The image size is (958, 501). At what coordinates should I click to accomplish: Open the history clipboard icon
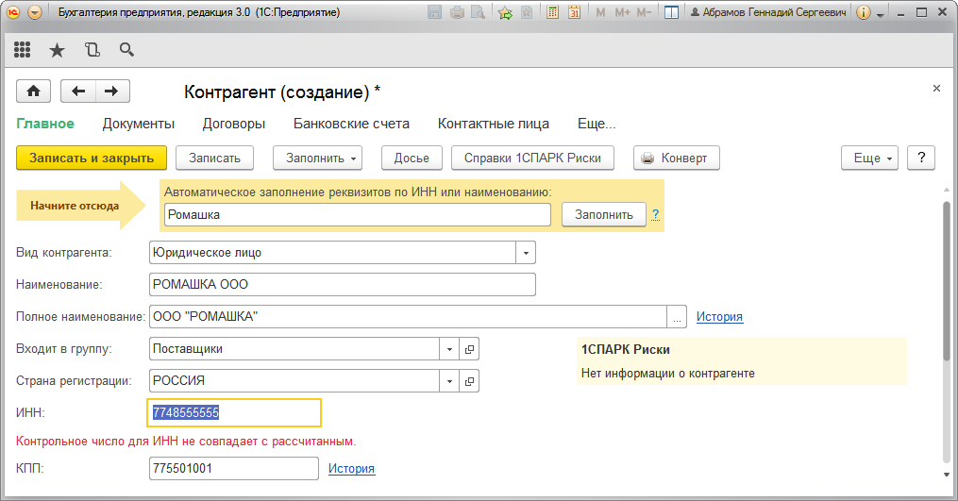[92, 50]
